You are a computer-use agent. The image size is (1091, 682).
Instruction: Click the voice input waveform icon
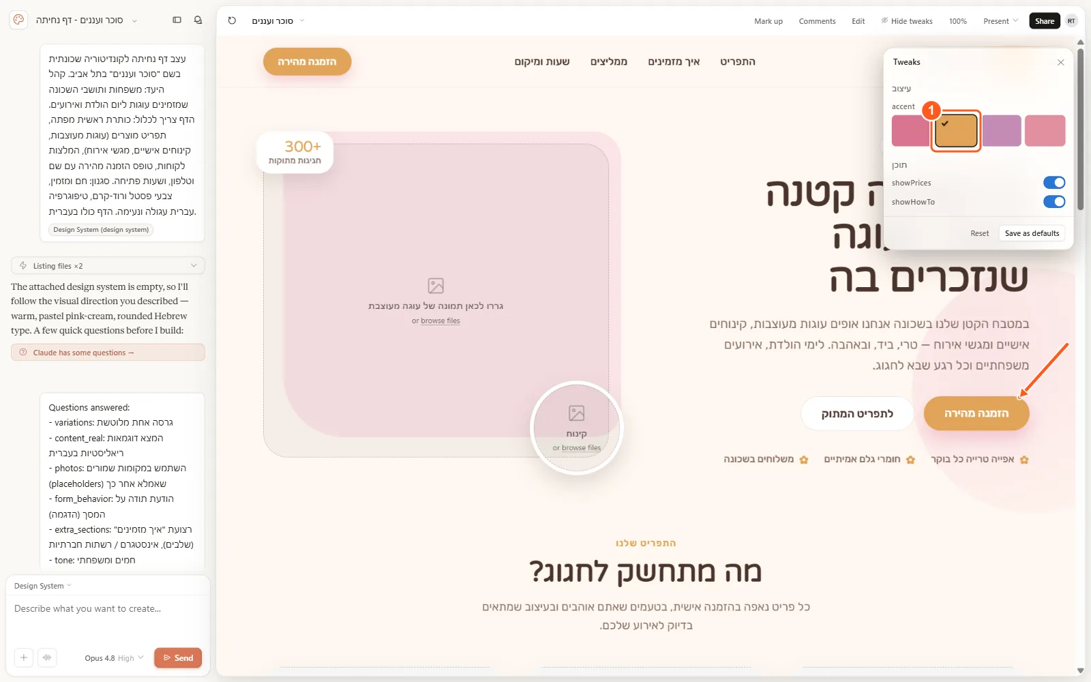point(47,657)
